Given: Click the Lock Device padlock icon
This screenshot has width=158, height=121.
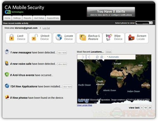Looking at the screenshot, I should (12, 37).
